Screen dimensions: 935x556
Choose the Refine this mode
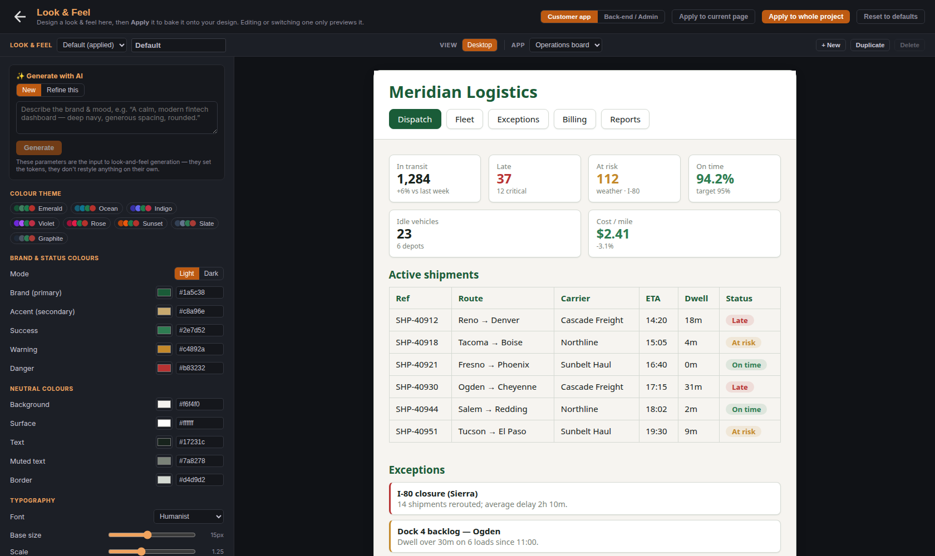click(x=62, y=90)
